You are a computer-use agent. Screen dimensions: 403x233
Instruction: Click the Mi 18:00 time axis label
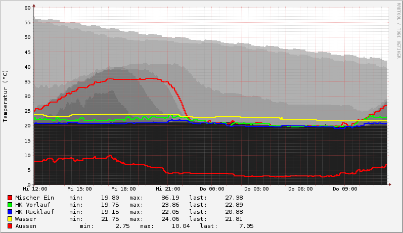[123, 189]
